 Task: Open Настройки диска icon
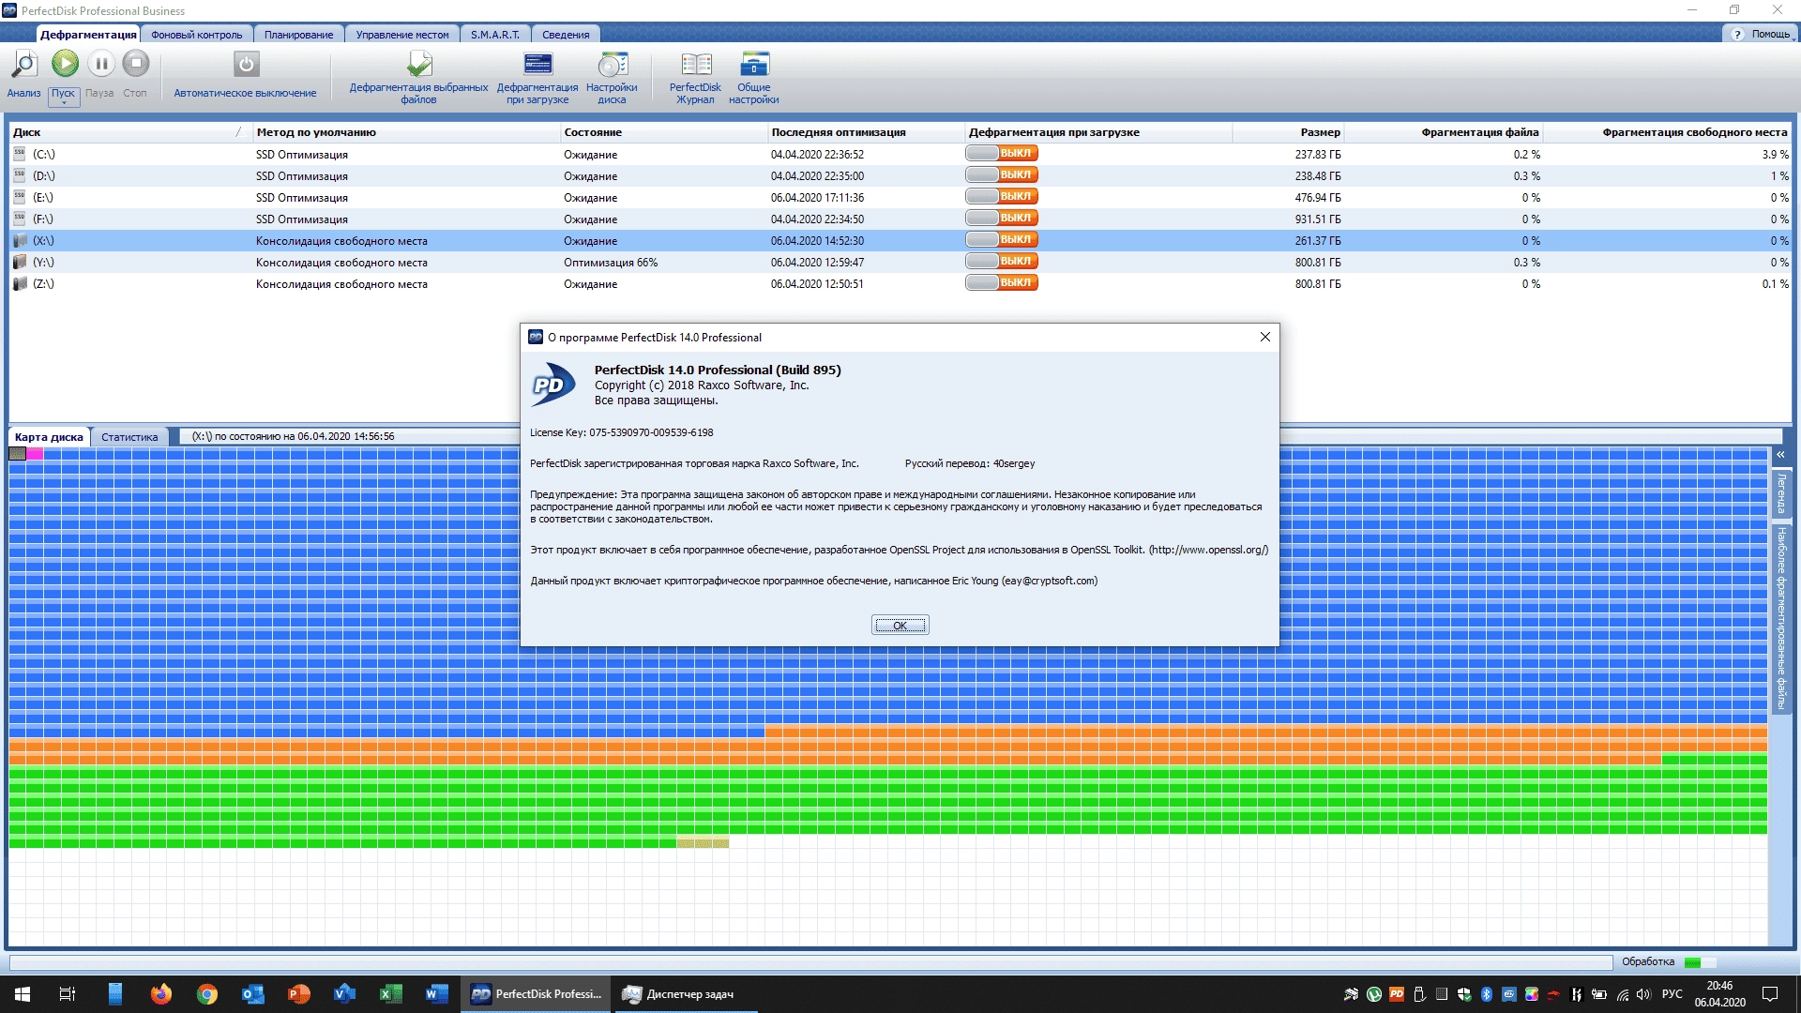point(612,65)
